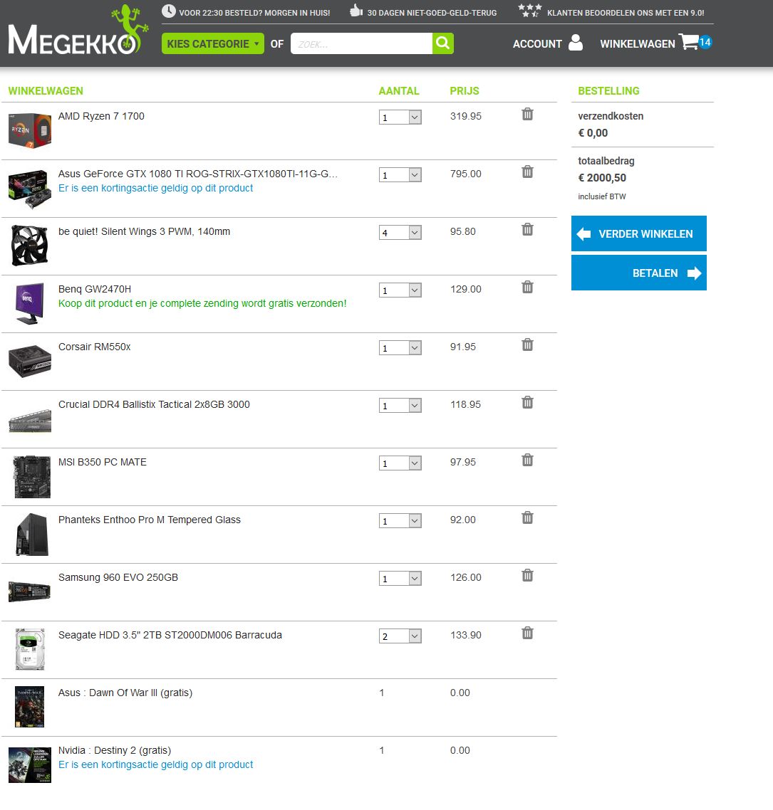Change quantity of be quiet! Silent Wings 3

click(400, 233)
